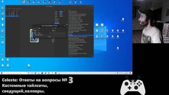Screen dimensions: 169x95
Task: Show hidden system tray icons
Action: click(x=116, y=73)
